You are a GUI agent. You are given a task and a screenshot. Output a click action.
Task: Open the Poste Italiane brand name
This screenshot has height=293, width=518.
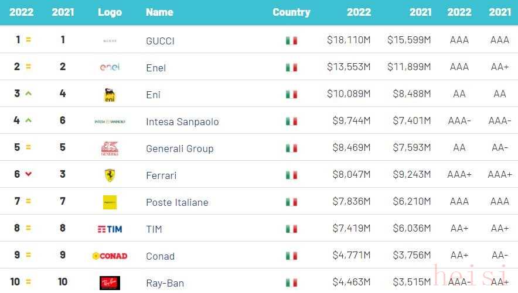point(177,202)
